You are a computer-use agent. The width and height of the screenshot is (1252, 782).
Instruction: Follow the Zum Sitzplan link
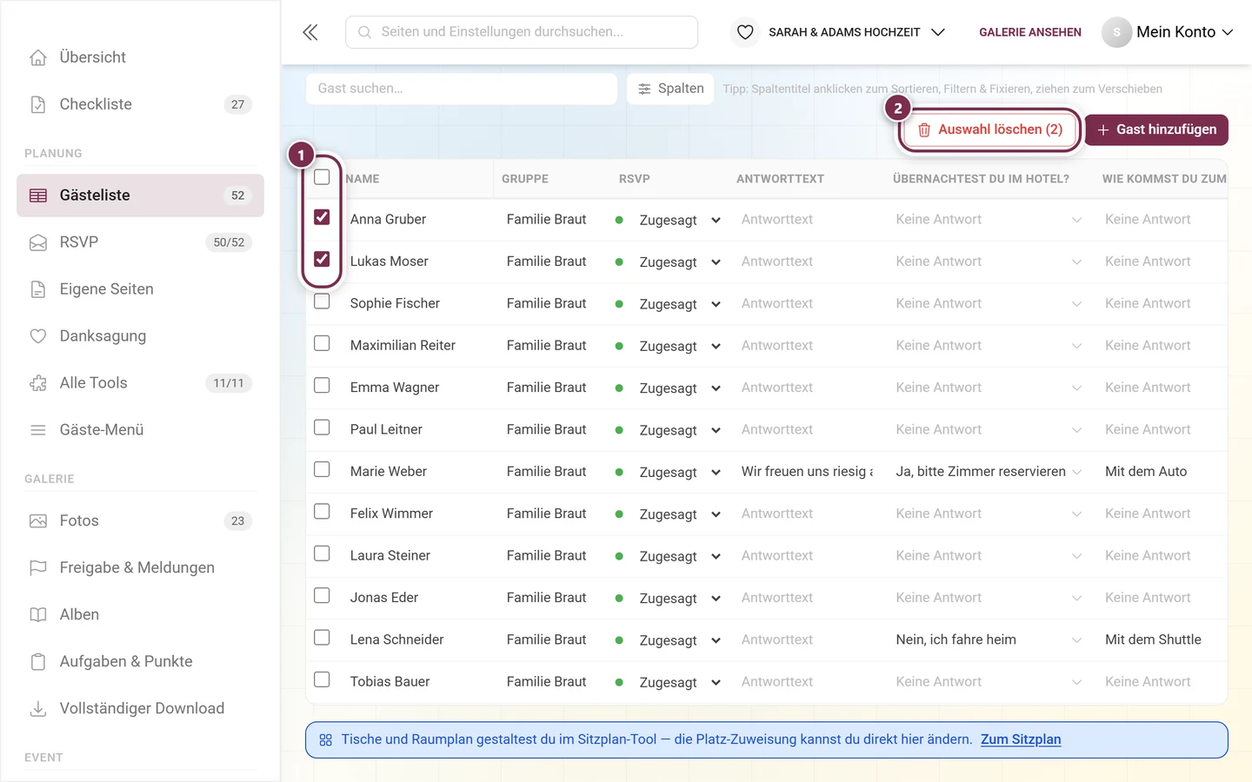(x=1021, y=739)
